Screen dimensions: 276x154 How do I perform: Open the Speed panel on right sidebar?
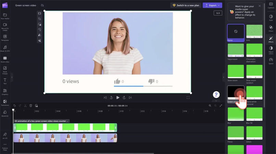tap(271, 61)
